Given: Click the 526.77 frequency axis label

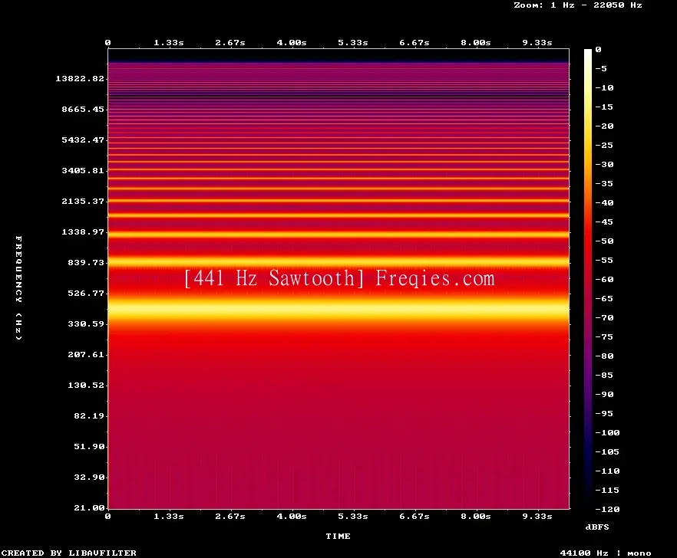Looking at the screenshot, I should coord(86,293).
